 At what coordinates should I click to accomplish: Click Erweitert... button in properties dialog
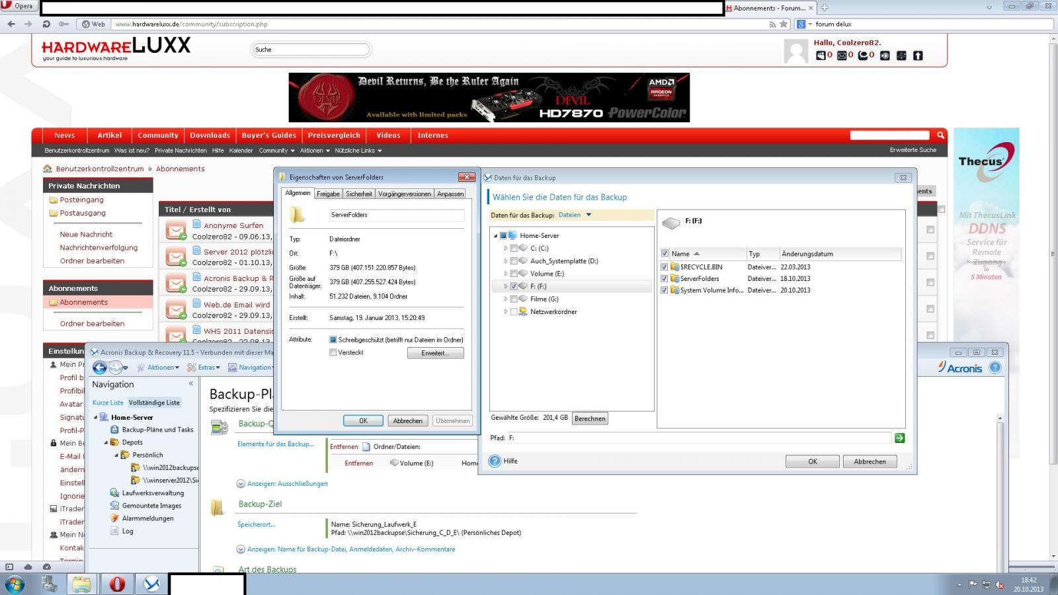coord(435,353)
